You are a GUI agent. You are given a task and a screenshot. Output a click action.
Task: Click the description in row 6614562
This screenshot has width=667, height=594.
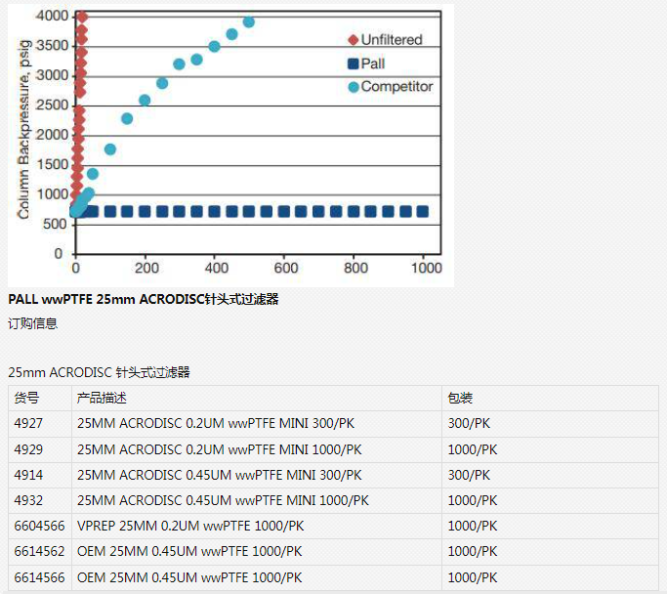(189, 551)
